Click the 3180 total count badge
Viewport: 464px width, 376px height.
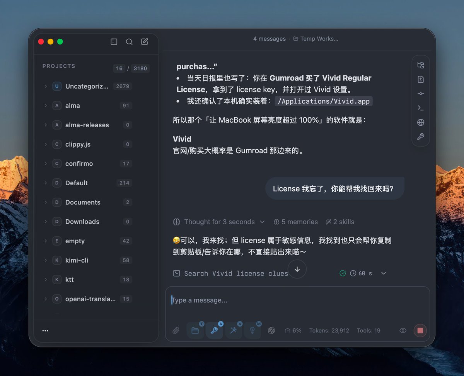(x=140, y=68)
